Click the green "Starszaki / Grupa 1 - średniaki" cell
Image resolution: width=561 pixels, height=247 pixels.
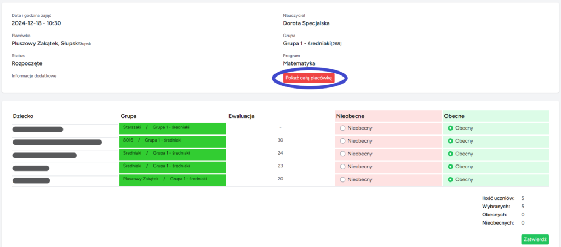point(172,127)
